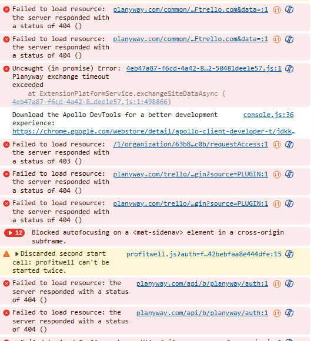
Task: Click the AI explain icon on the Uncaught promise error
Action: [289, 69]
